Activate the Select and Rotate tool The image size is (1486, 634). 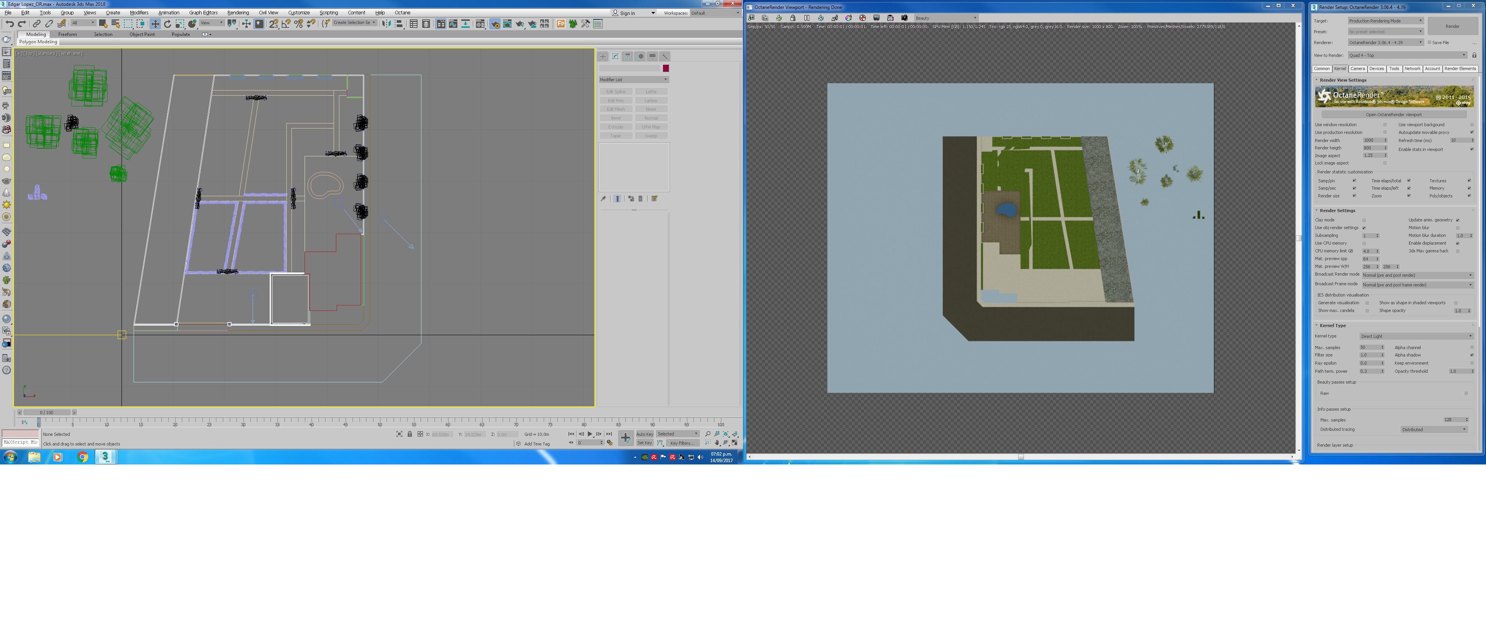pyautogui.click(x=167, y=24)
